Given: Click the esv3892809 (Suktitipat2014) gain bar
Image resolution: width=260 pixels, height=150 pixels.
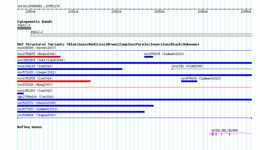Looking at the screenshot, I should coord(134,63).
